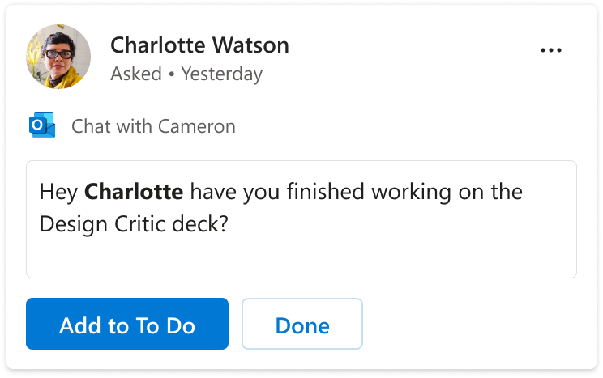Viewport: 603px width, 378px height.
Task: Click the Asked status label
Action: click(136, 74)
